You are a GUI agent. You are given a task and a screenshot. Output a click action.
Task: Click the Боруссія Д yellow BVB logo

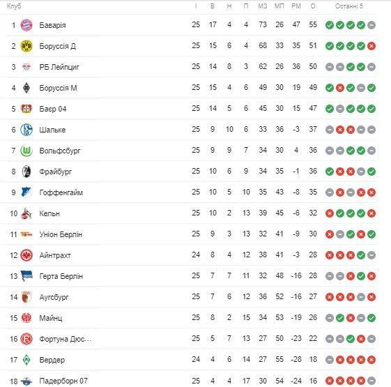pyautogui.click(x=26, y=46)
